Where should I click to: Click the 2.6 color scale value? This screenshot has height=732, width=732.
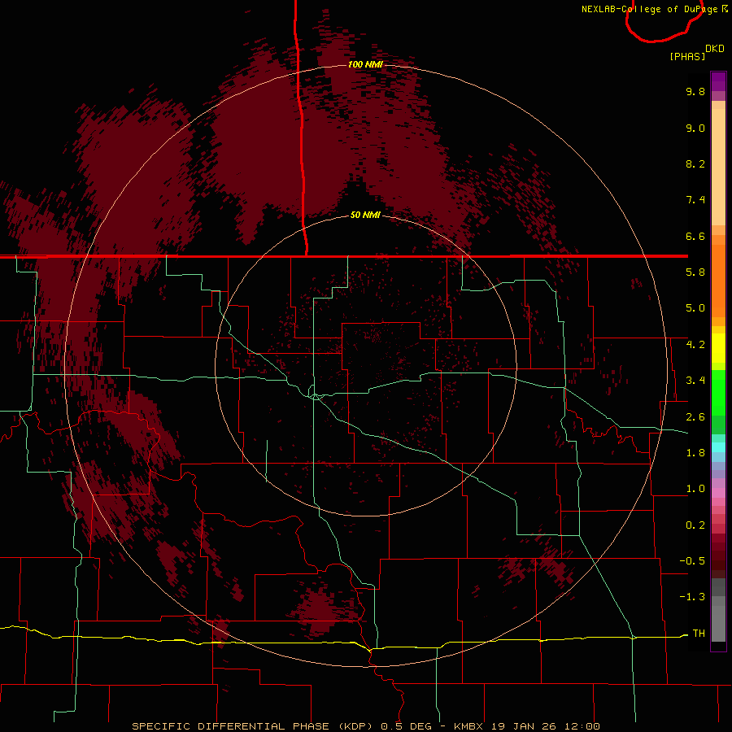695,417
